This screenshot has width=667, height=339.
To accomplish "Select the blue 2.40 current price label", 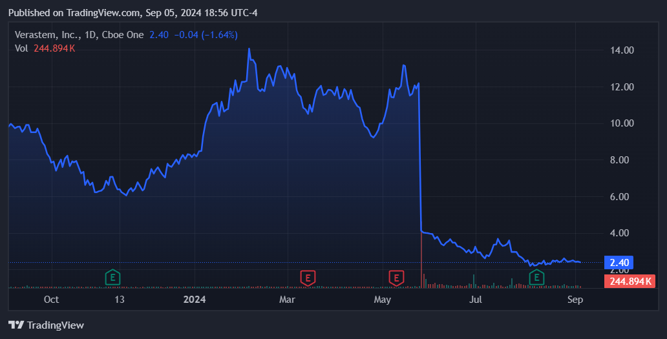I will [619, 263].
